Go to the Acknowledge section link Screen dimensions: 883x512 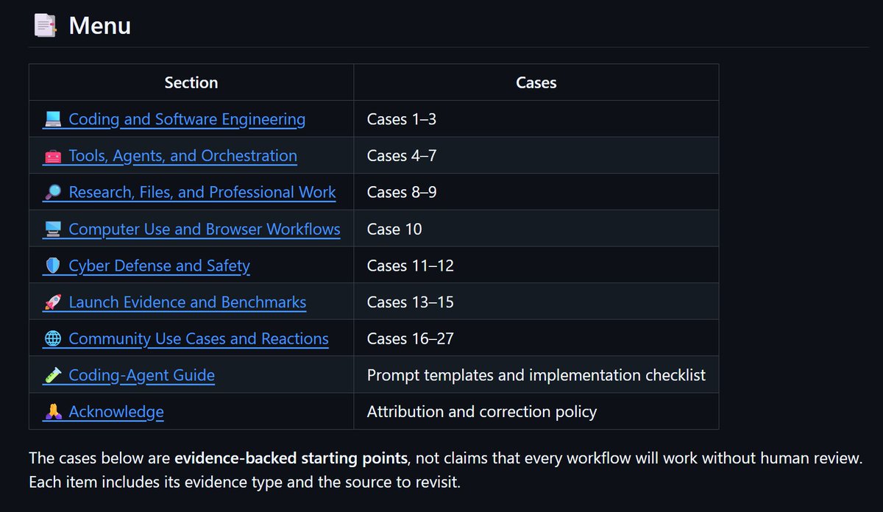(x=116, y=412)
